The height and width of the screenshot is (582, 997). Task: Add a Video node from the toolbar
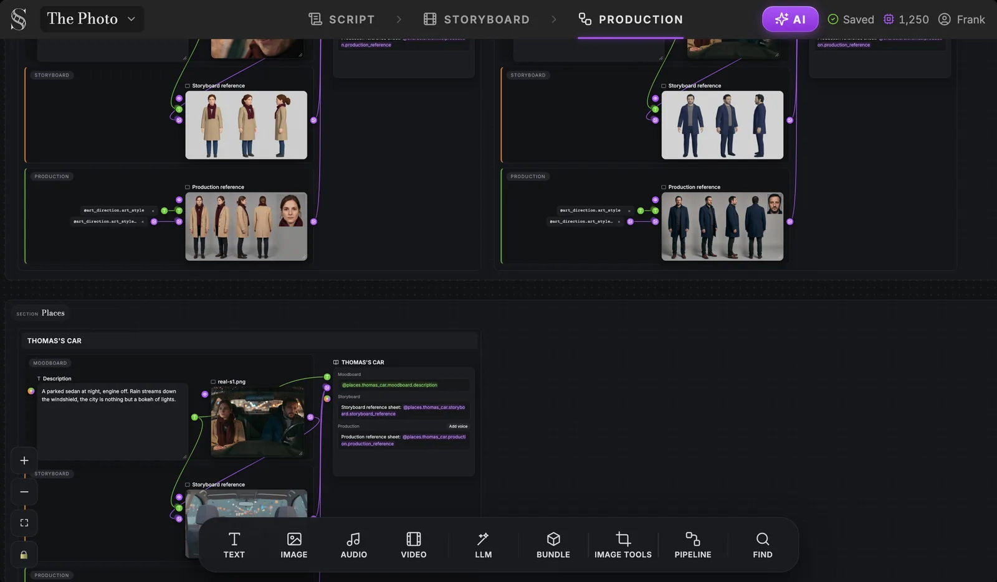(414, 545)
